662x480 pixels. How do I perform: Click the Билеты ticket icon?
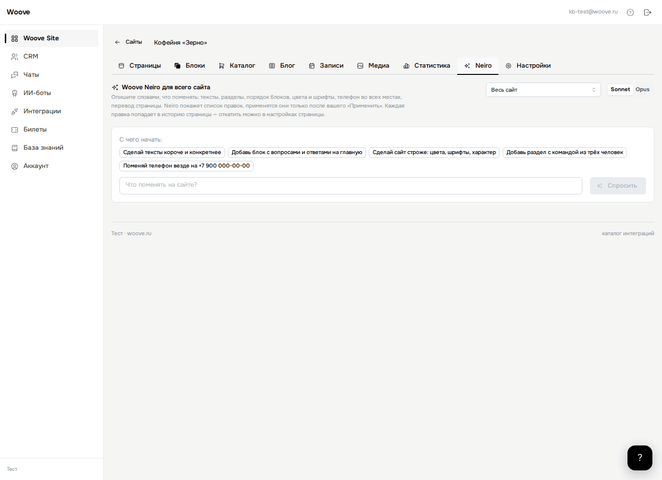(14, 130)
